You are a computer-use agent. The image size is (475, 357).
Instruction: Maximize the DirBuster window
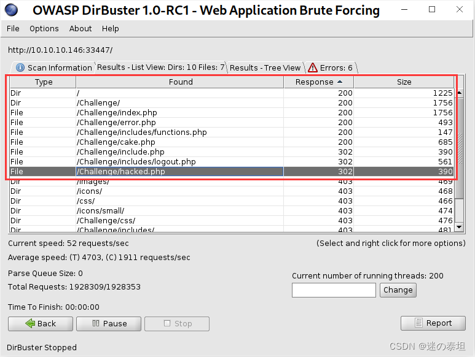tap(432, 9)
